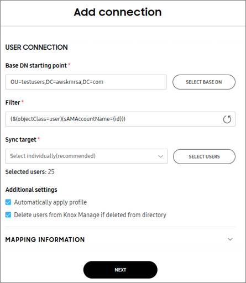Click the MAPPING INFORMATION section header
Viewport: 246px width, 283px height.
pos(45,239)
